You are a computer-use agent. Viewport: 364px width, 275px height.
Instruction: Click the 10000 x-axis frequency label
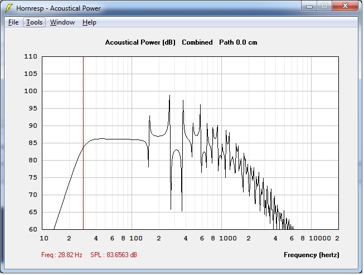(319, 238)
